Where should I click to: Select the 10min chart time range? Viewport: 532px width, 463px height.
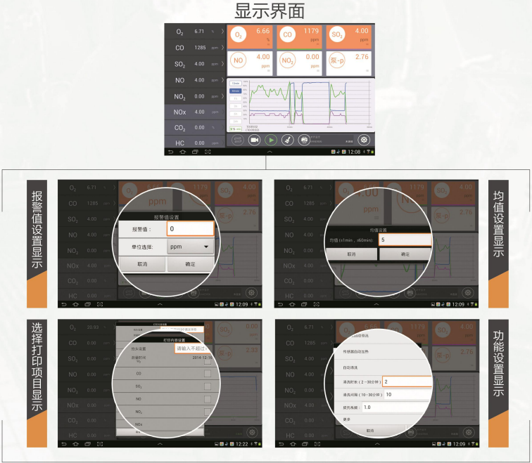point(236,84)
